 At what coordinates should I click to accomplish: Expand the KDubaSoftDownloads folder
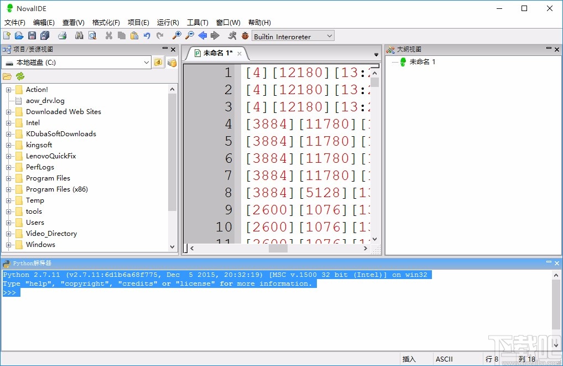9,134
